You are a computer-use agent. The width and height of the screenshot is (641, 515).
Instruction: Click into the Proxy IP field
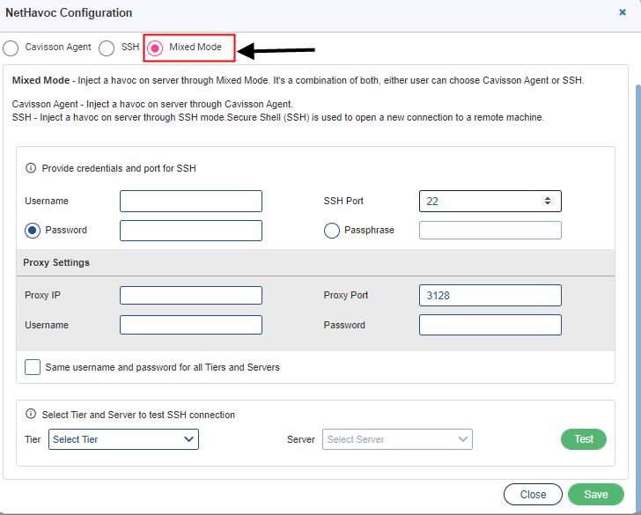point(191,295)
